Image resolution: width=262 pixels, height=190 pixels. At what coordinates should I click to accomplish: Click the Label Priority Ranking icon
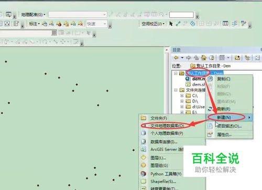(x=51, y=24)
